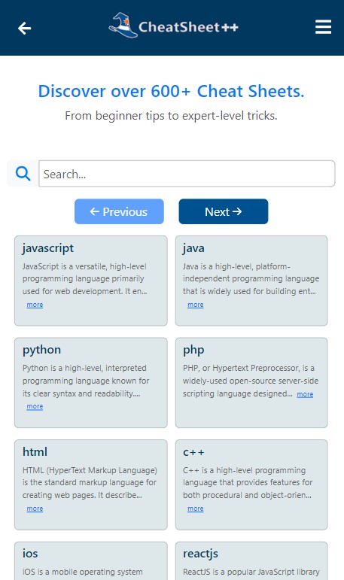Viewport: 344px width, 580px height.
Task: Click the 'Discover over 600+ Cheat Sheets.' heading
Action: [x=171, y=91]
